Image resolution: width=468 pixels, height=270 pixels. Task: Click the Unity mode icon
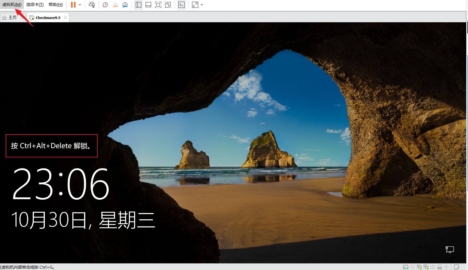point(168,5)
